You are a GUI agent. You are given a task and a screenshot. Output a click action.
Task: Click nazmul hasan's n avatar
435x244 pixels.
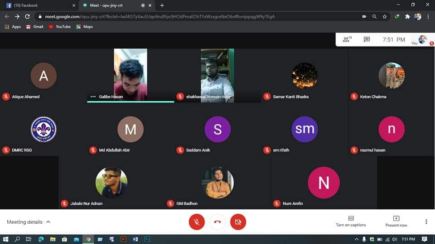[391, 129]
